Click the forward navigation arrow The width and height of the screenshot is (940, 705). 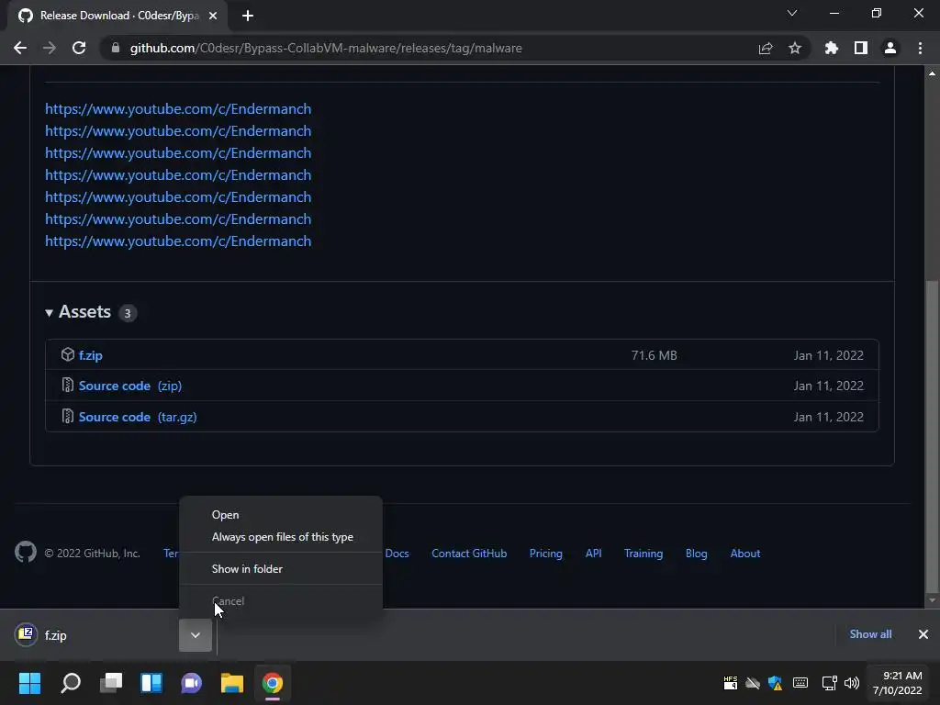pos(50,48)
